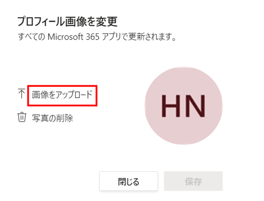This screenshot has height=201, width=264.
Task: Click the trash icon beside 写真の削除
Action: [22, 117]
